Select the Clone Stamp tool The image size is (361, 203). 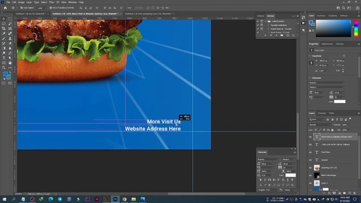coord(10,38)
